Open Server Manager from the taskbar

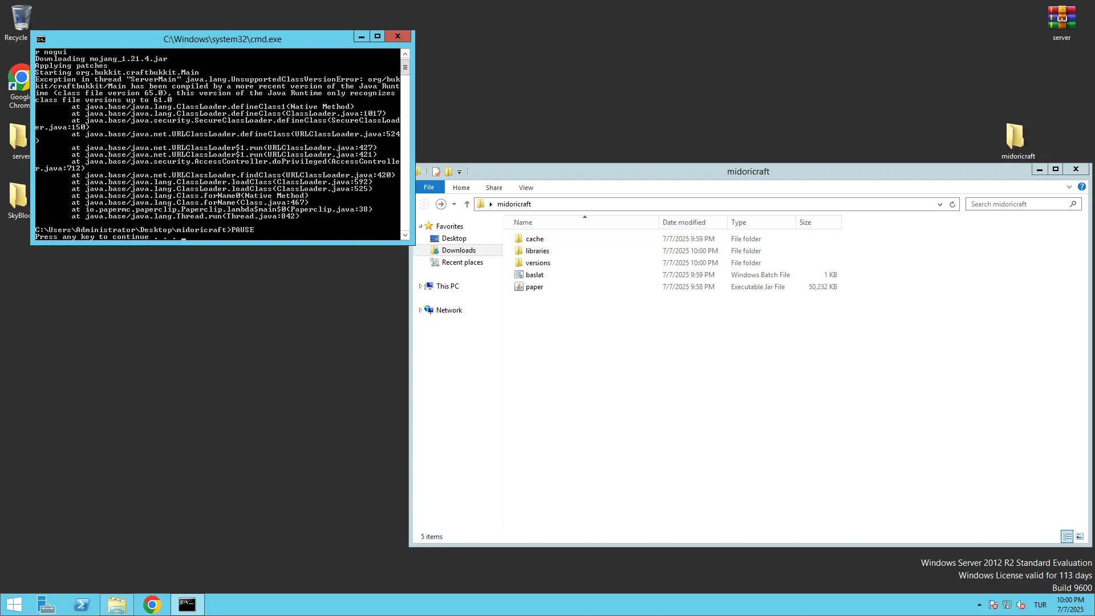(x=46, y=605)
